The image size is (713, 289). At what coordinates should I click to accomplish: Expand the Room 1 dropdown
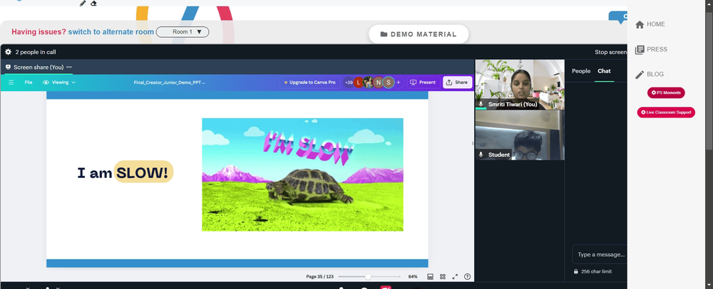(x=183, y=32)
